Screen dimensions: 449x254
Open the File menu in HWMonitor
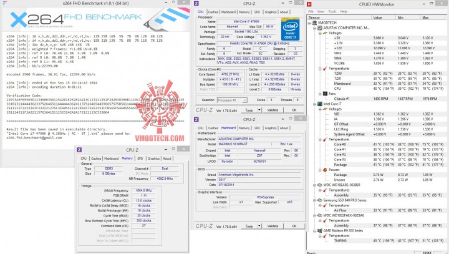tap(311, 11)
